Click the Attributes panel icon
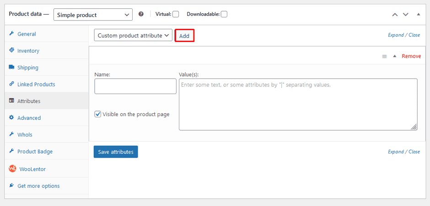430x206 pixels. pos(11,100)
